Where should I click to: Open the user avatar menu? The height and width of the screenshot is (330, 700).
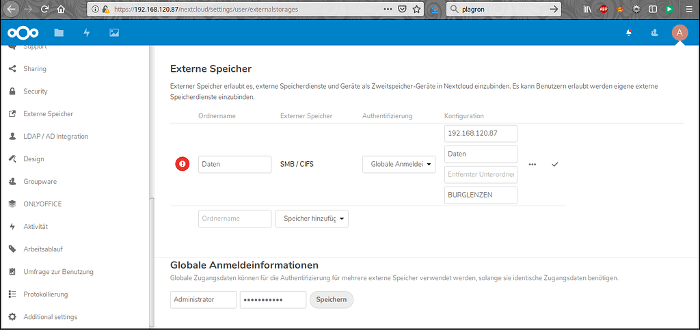[x=679, y=33]
